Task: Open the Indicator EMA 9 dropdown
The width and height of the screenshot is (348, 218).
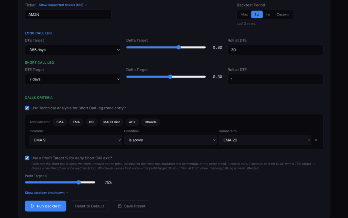Action: coord(76,140)
